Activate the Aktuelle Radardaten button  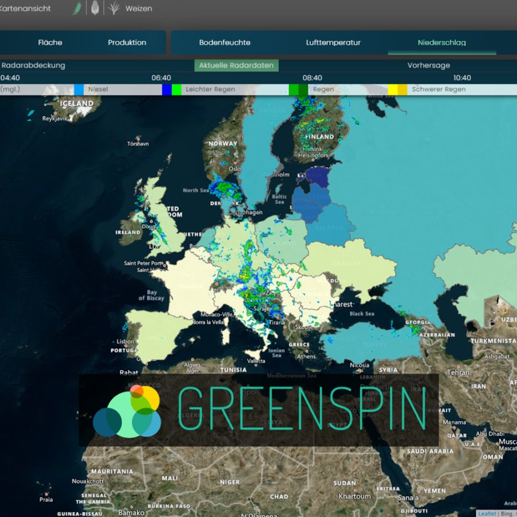(237, 65)
